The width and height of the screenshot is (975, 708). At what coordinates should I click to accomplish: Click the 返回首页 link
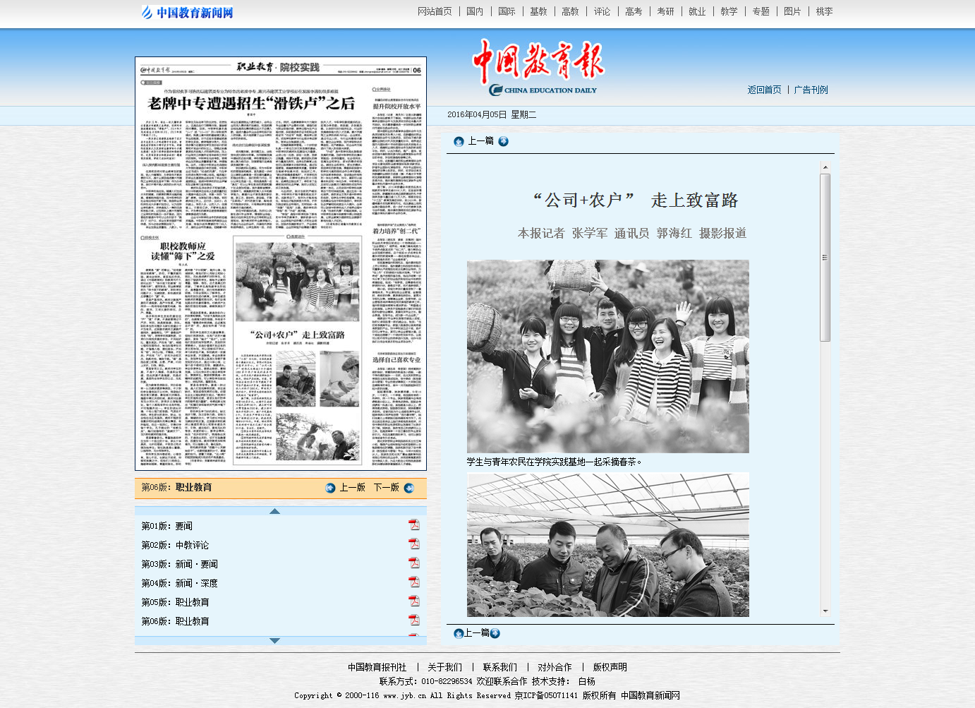click(764, 90)
